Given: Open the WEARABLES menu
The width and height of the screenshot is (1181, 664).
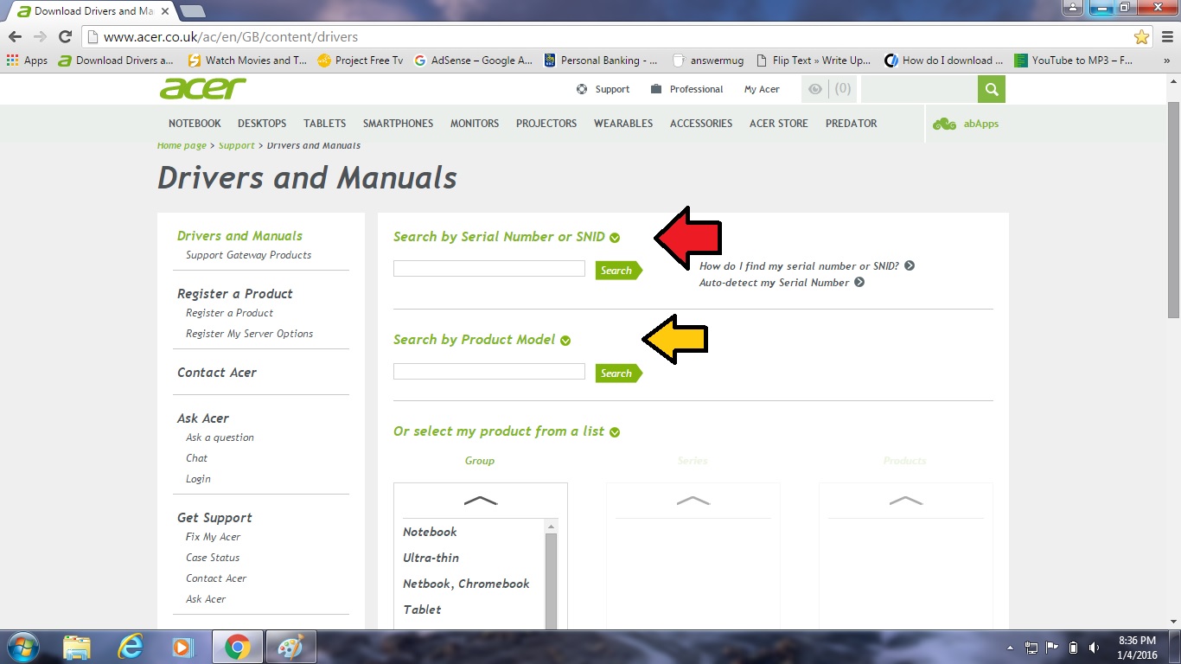Looking at the screenshot, I should (x=623, y=124).
